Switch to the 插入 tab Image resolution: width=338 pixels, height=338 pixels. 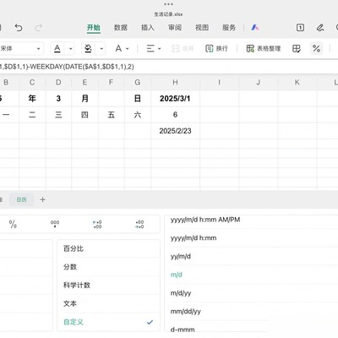(148, 28)
